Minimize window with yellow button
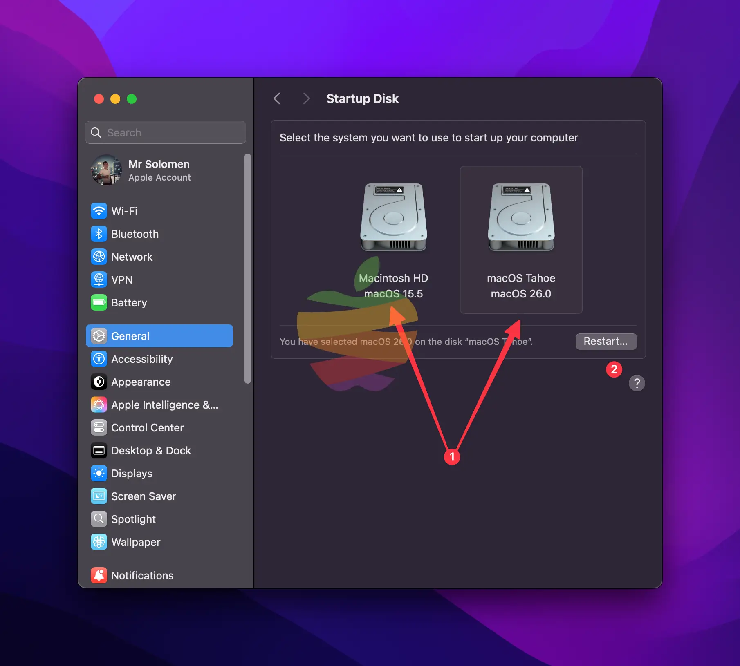This screenshot has width=740, height=666. point(115,99)
